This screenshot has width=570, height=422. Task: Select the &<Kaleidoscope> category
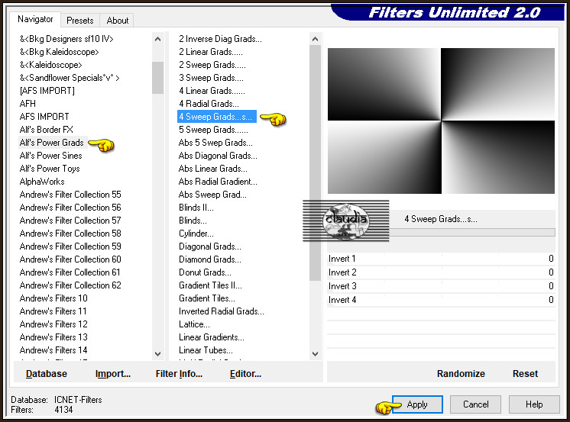pyautogui.click(x=51, y=65)
